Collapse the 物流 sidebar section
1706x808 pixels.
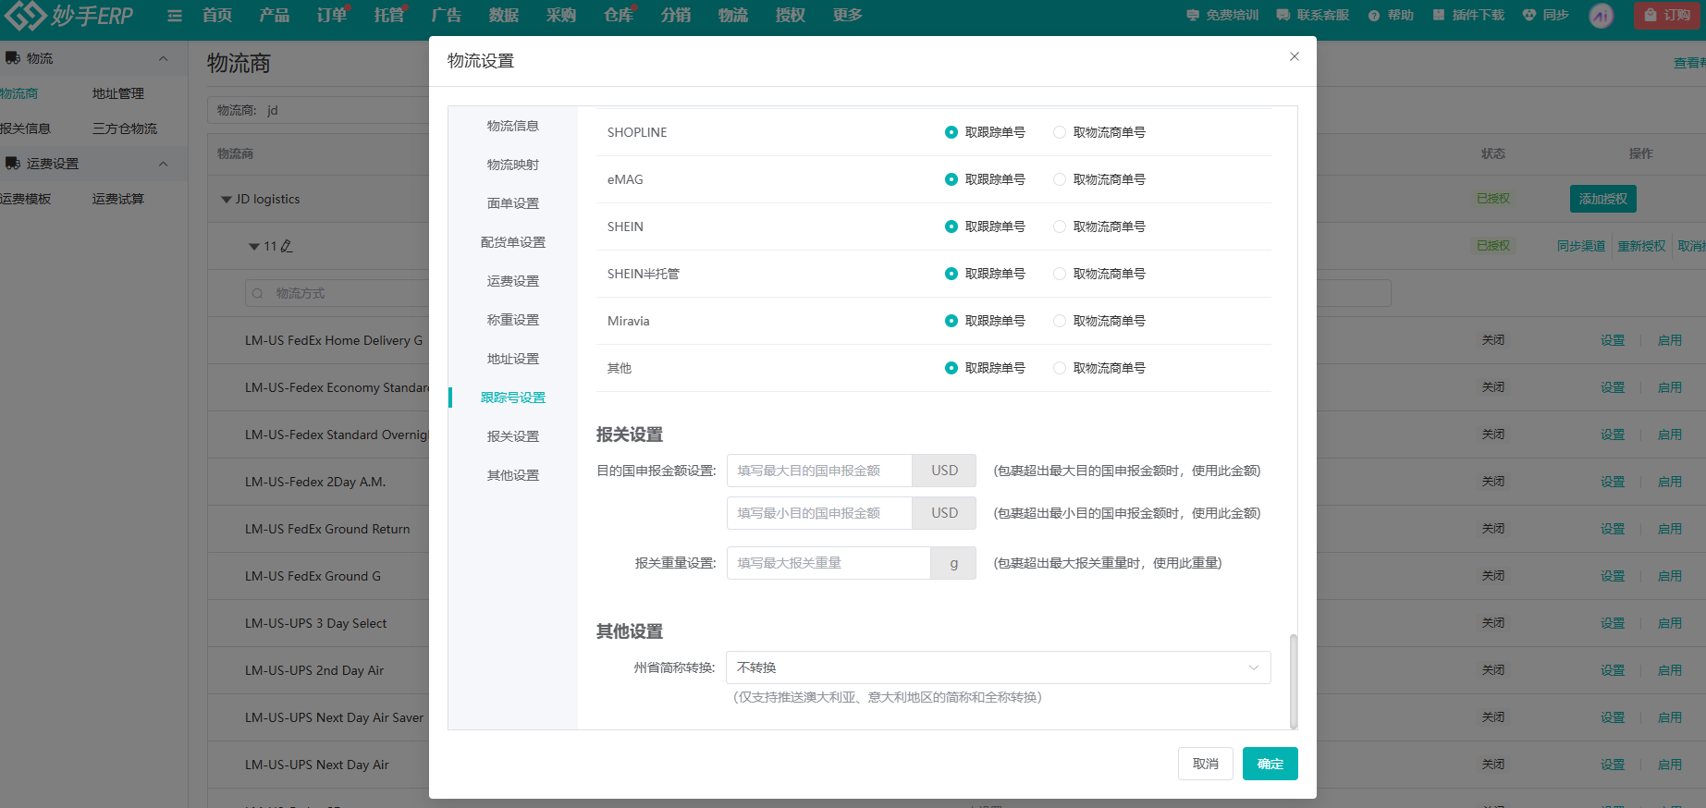tap(164, 58)
